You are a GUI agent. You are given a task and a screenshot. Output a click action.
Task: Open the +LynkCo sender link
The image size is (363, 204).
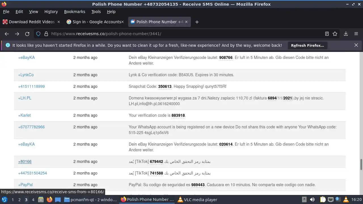[26, 75]
